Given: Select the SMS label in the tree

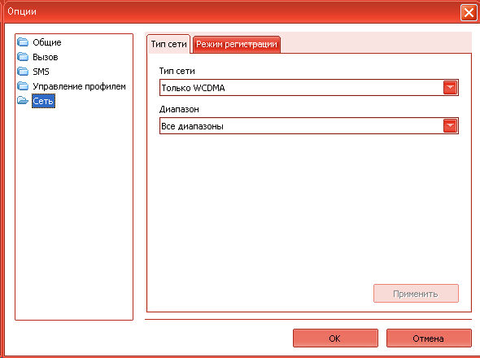Looking at the screenshot, I should 41,72.
